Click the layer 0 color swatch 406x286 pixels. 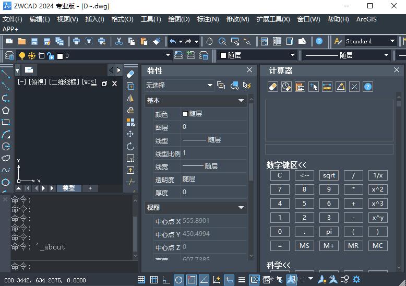[60, 56]
